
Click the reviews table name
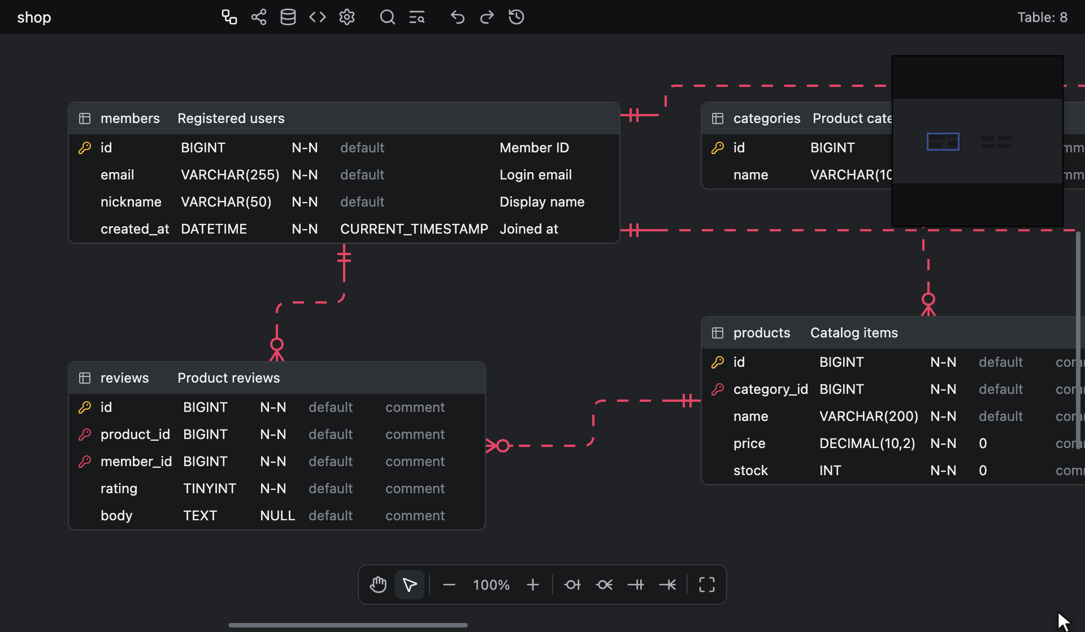pos(125,378)
